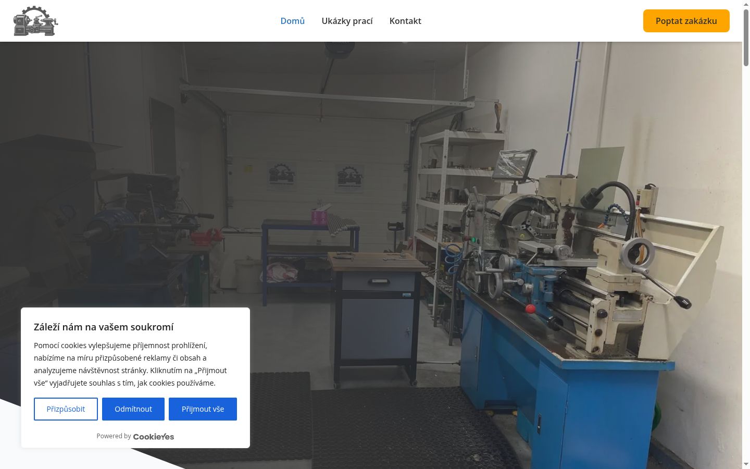Image resolution: width=750 pixels, height=469 pixels.
Task: Click the Poptat zakázku button
Action: (x=686, y=21)
